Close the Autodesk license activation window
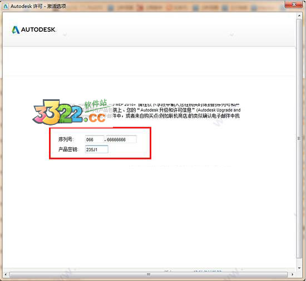 point(294,4)
